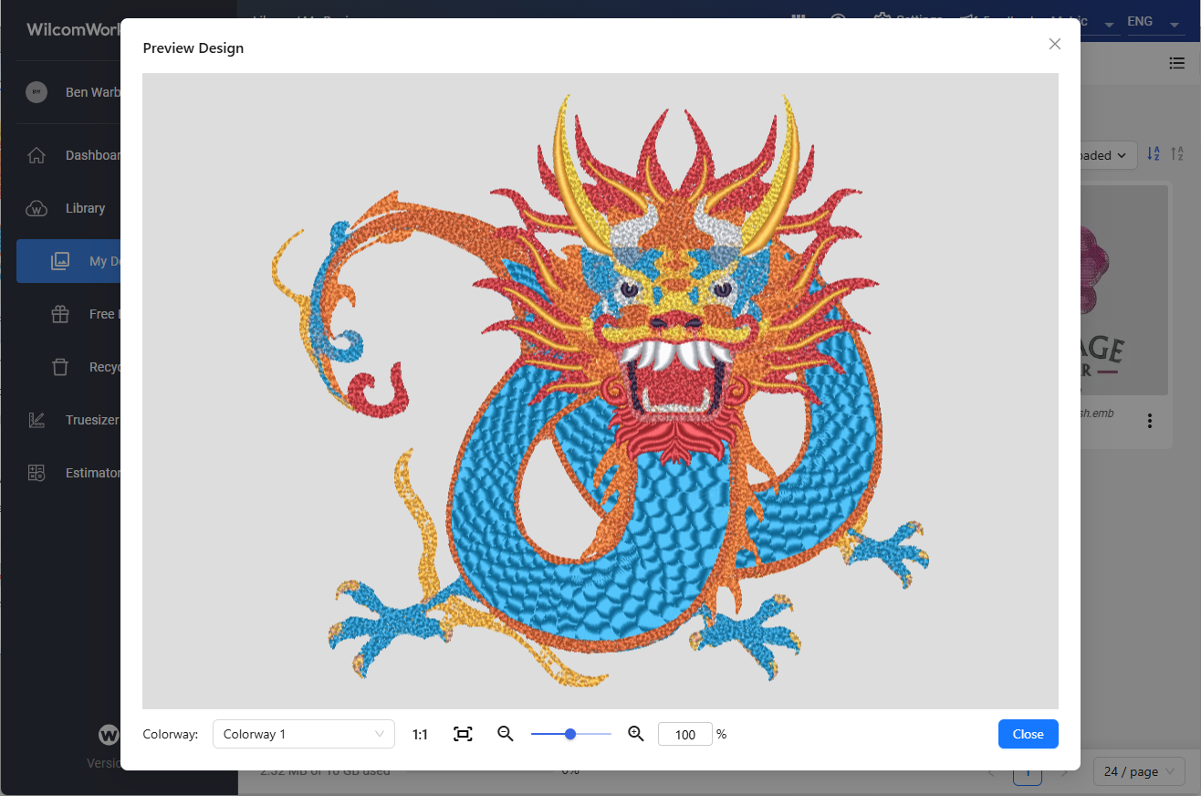Click the Dashboard home icon in sidebar
The height and width of the screenshot is (796, 1201).
coord(37,155)
